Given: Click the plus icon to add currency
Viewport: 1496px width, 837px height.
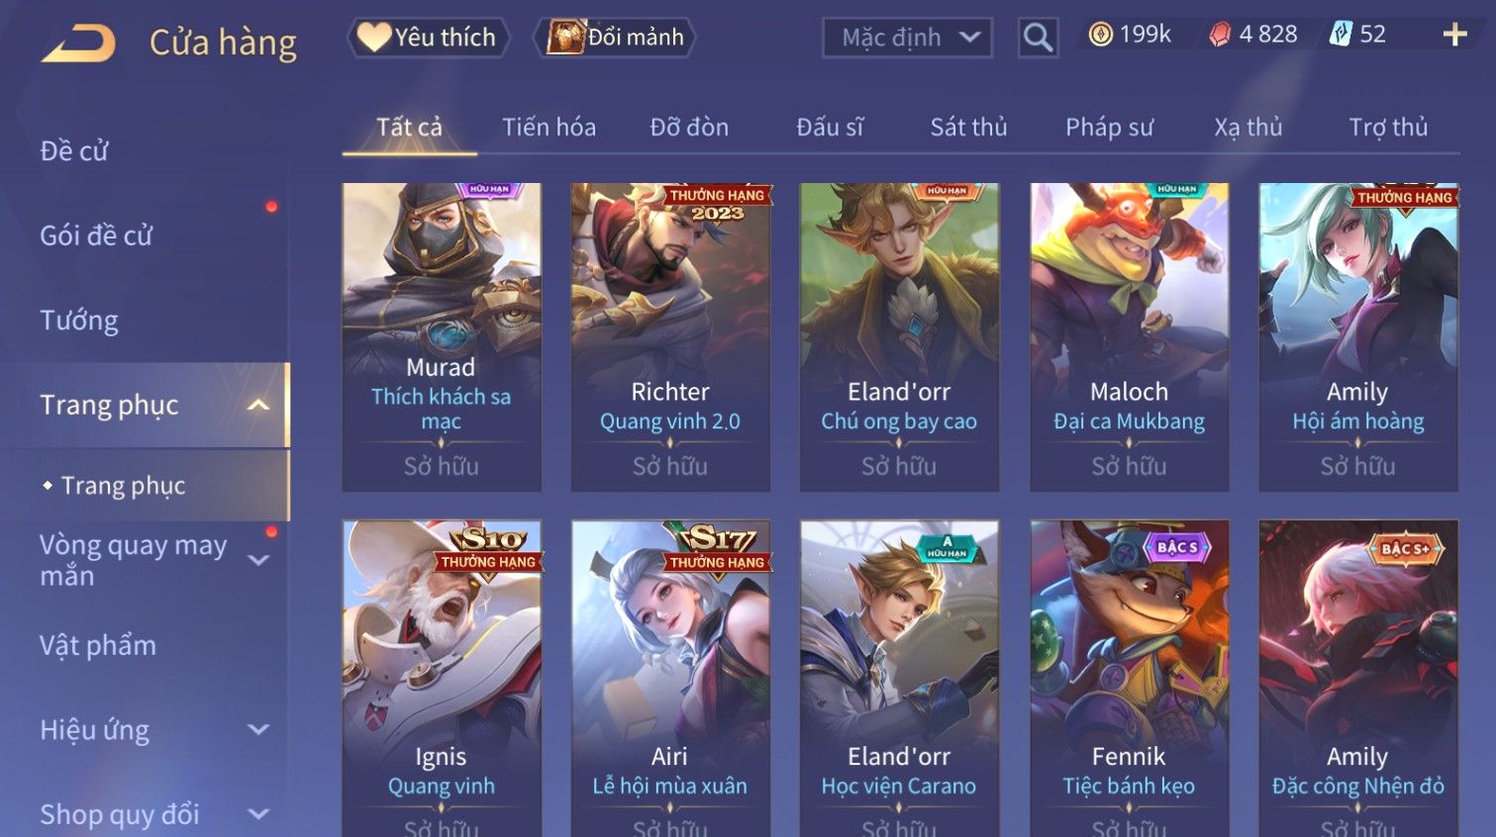Looking at the screenshot, I should [1454, 35].
